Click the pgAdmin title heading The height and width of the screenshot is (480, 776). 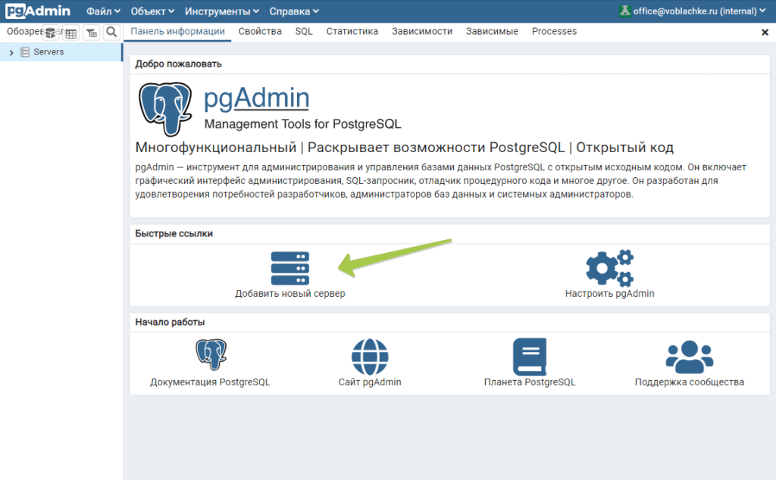point(256,98)
